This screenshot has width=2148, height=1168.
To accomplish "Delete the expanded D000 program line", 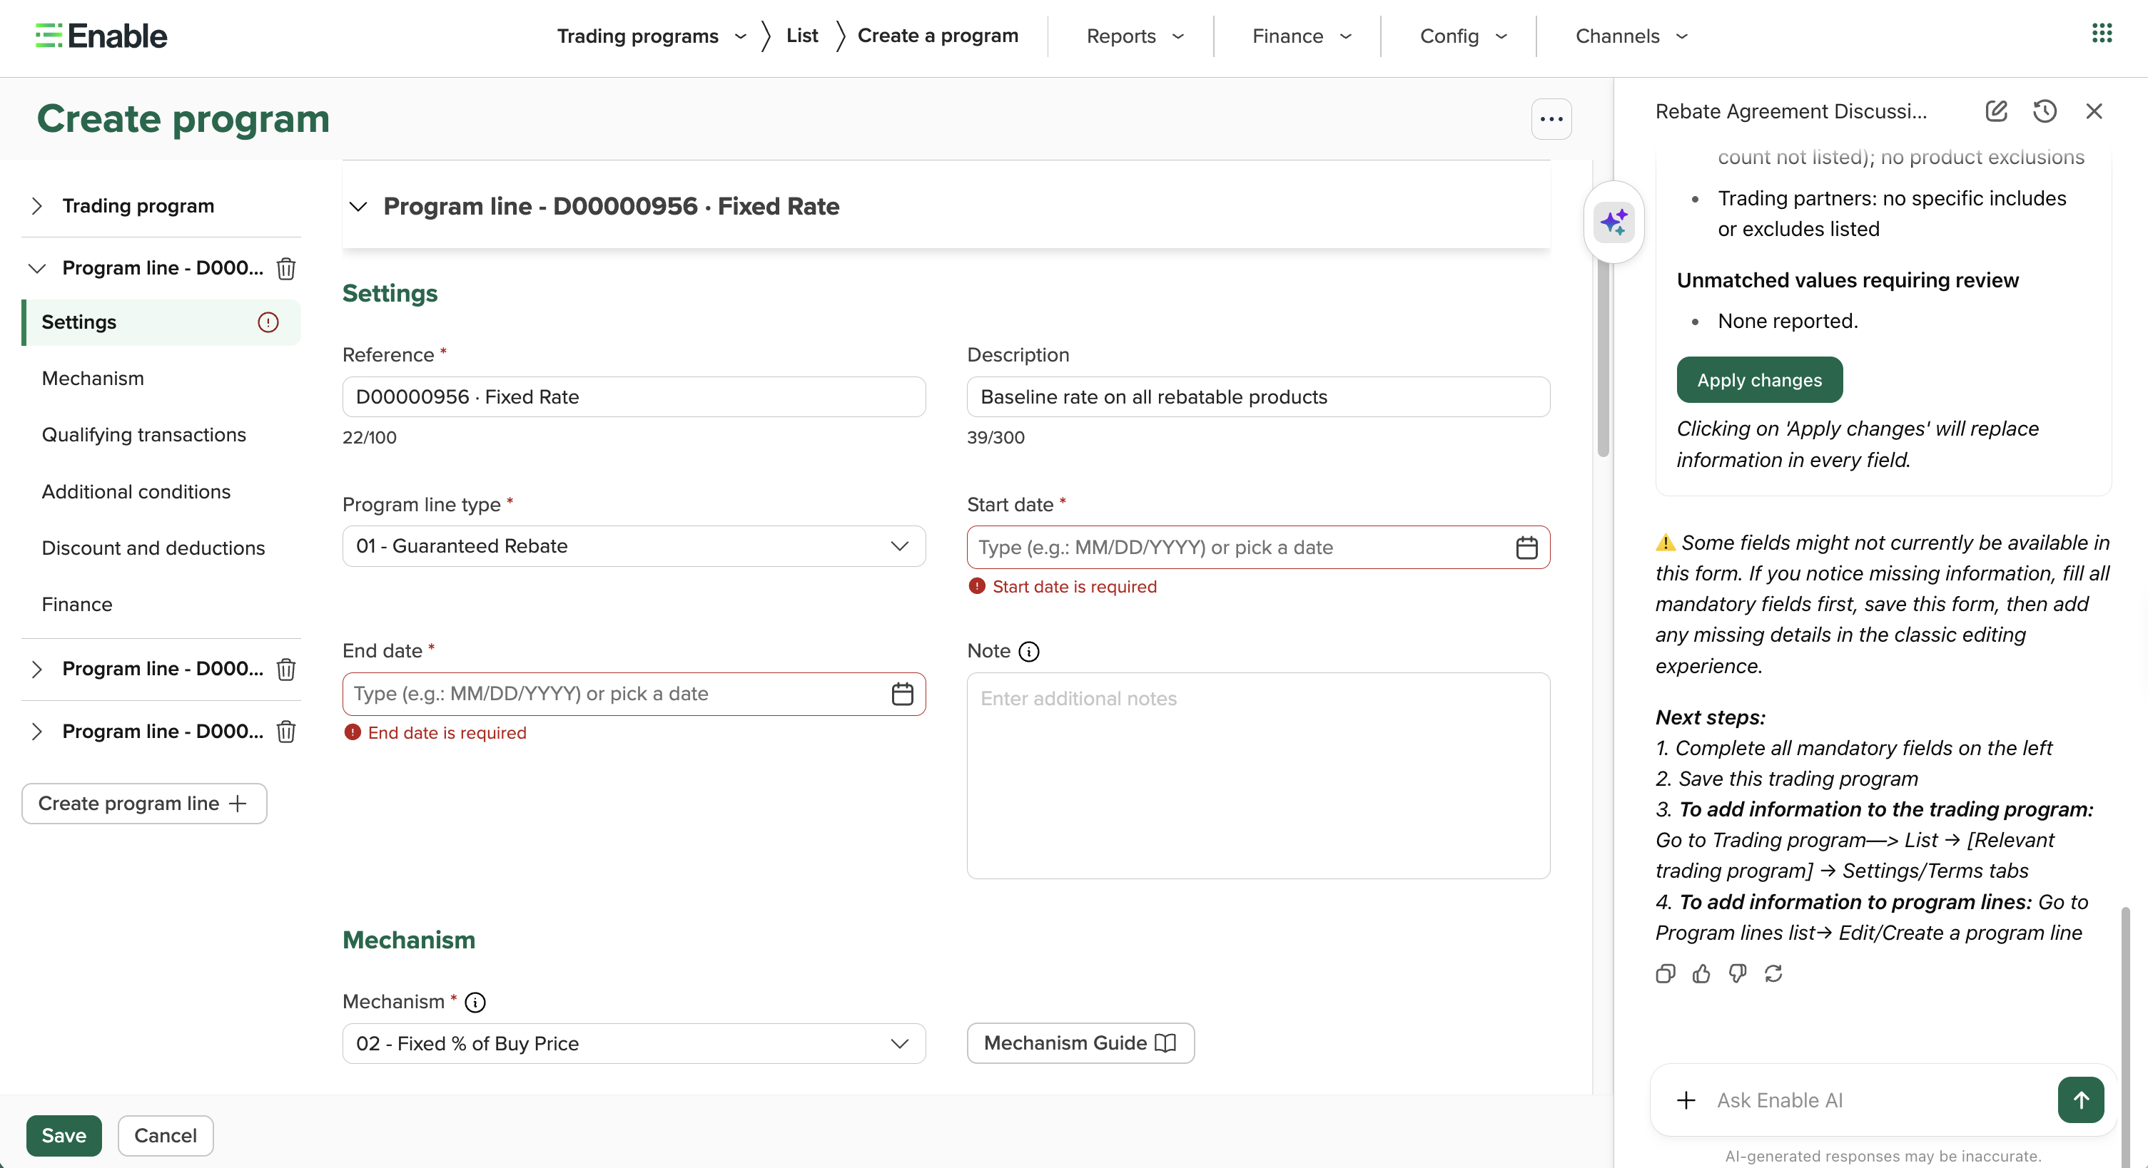I will click(286, 268).
